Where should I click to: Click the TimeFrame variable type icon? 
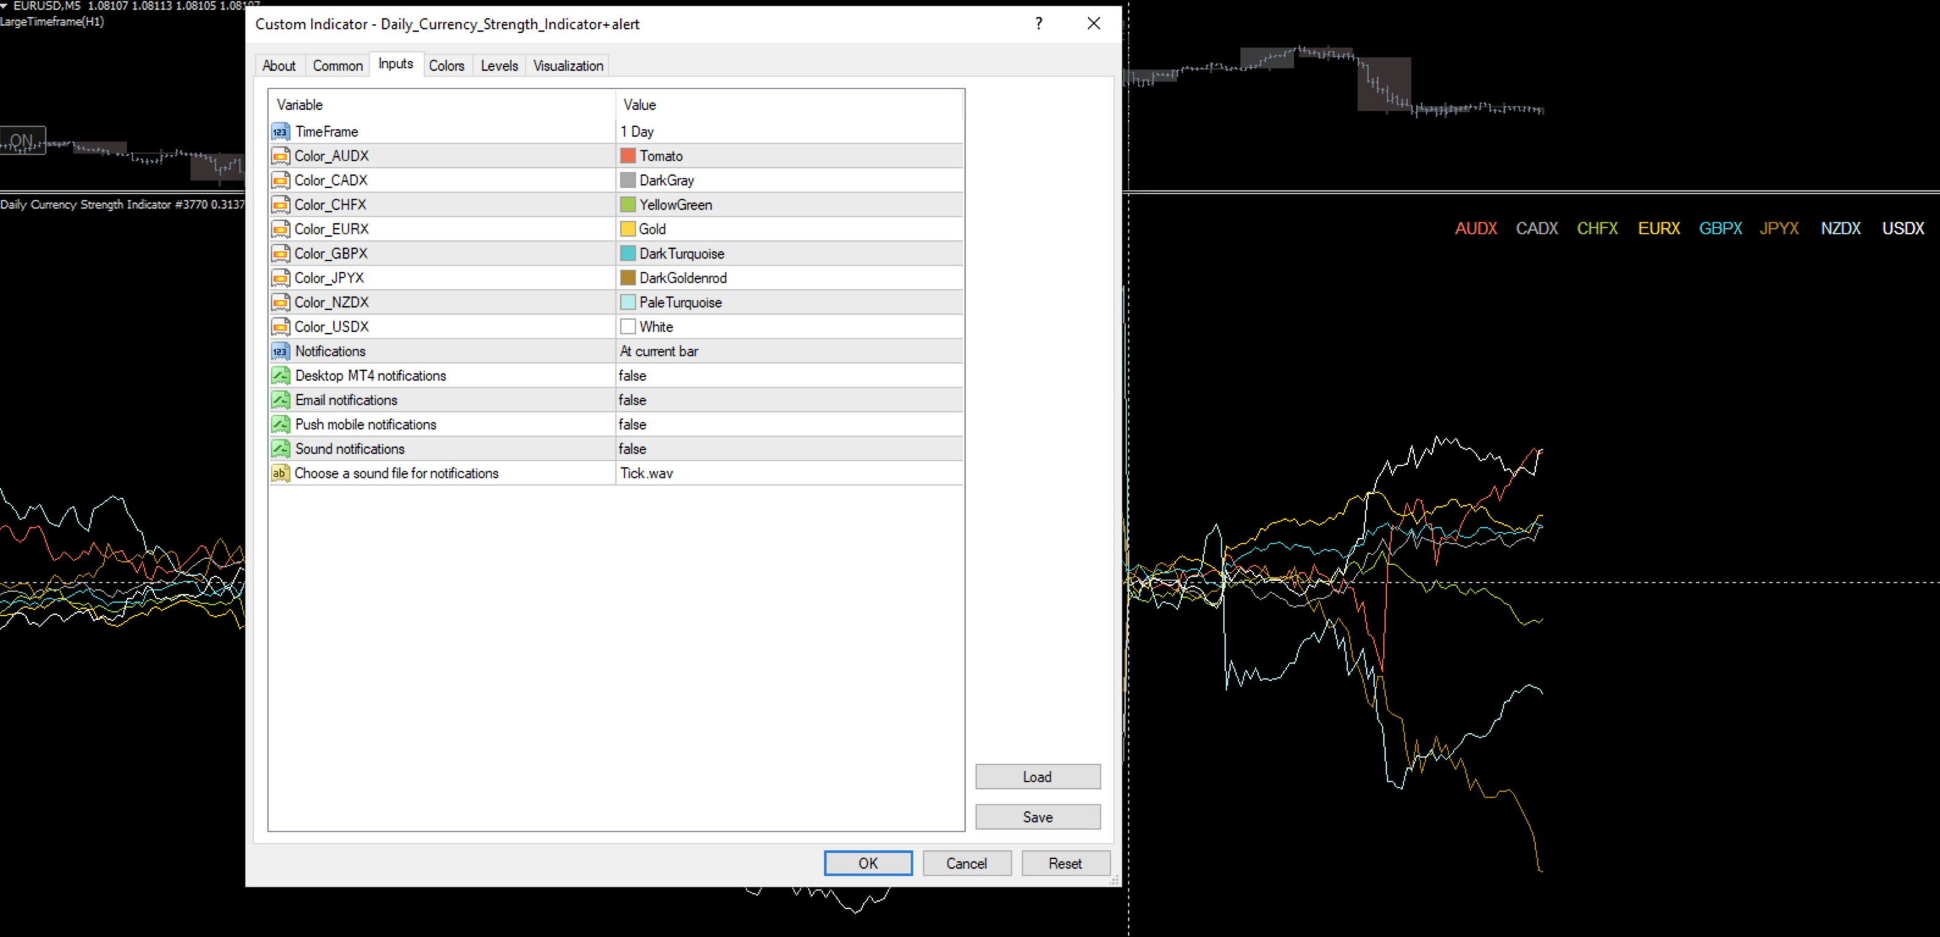280,132
